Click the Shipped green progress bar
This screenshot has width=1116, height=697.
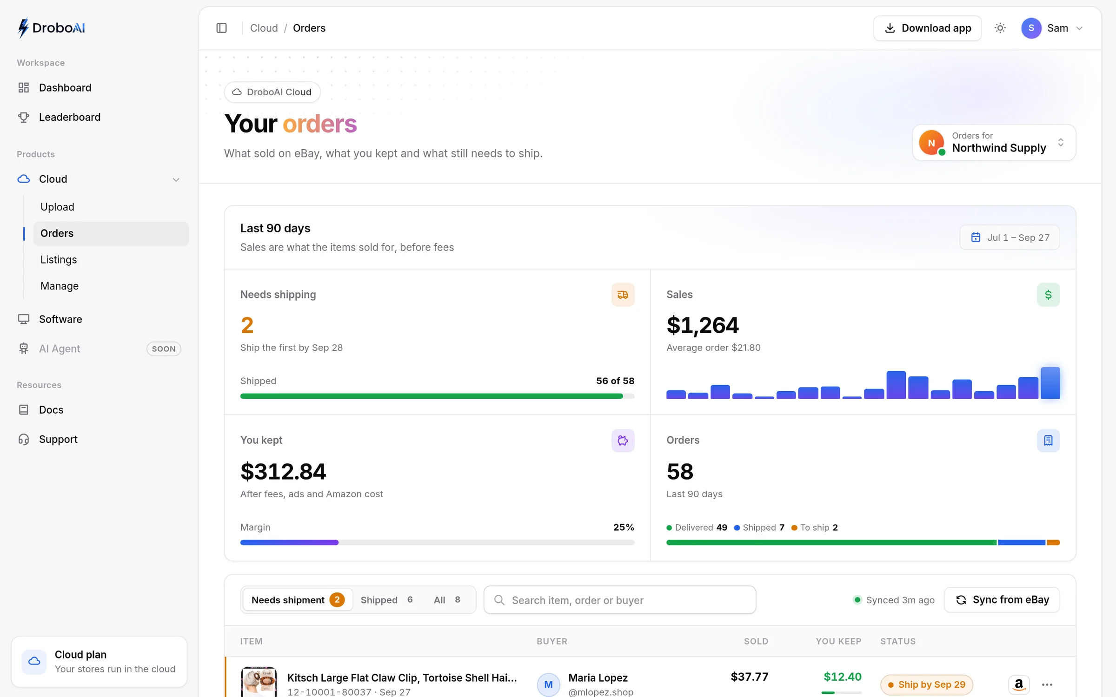pos(437,396)
